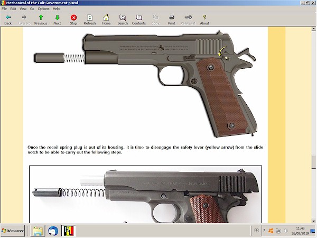Refresh the current page
This screenshot has width=317, height=238.
[x=90, y=20]
